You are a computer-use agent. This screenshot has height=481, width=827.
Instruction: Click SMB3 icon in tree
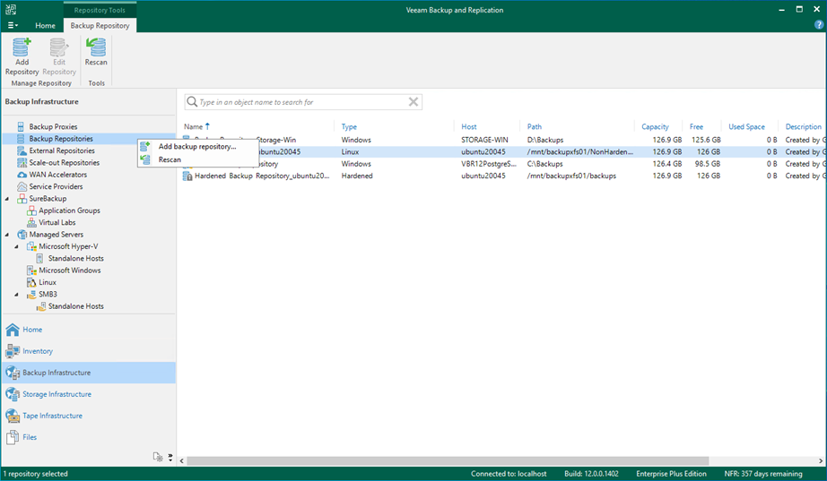31,294
